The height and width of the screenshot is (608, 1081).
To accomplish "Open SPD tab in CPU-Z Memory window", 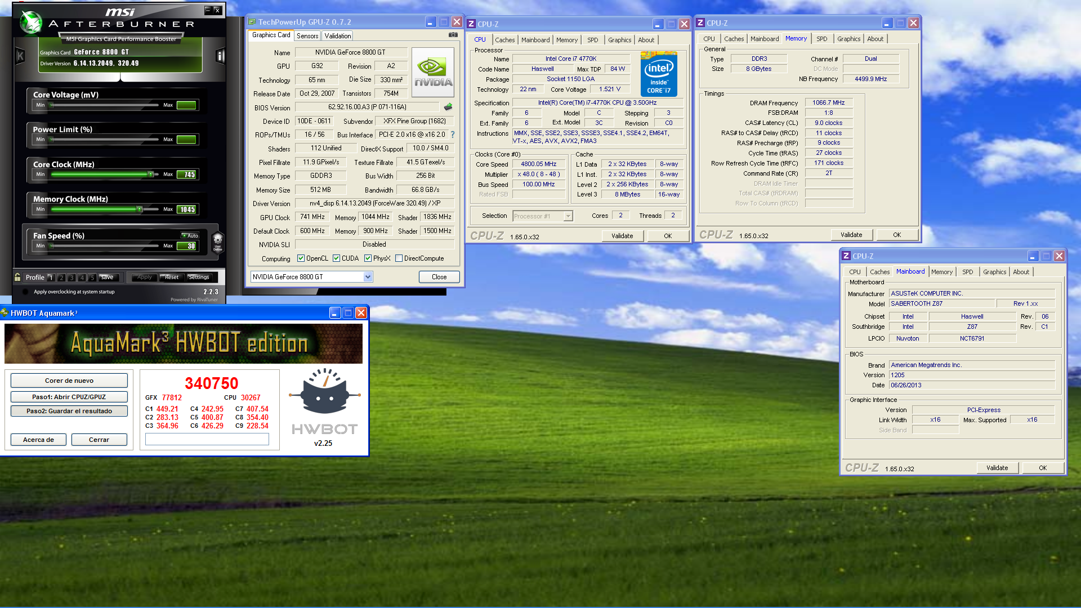I will click(x=822, y=39).
